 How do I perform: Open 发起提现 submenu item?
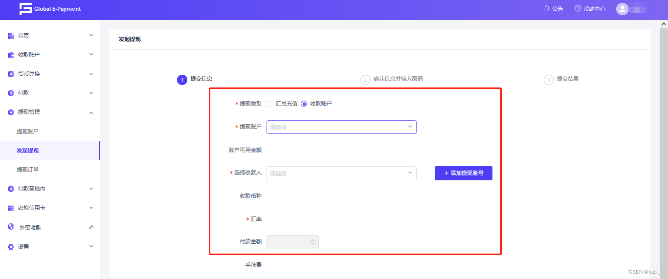tap(50, 150)
